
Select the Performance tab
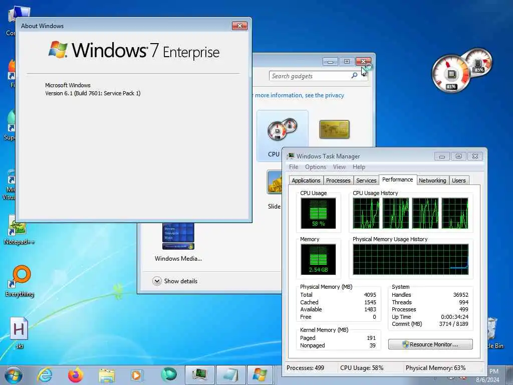[397, 179]
